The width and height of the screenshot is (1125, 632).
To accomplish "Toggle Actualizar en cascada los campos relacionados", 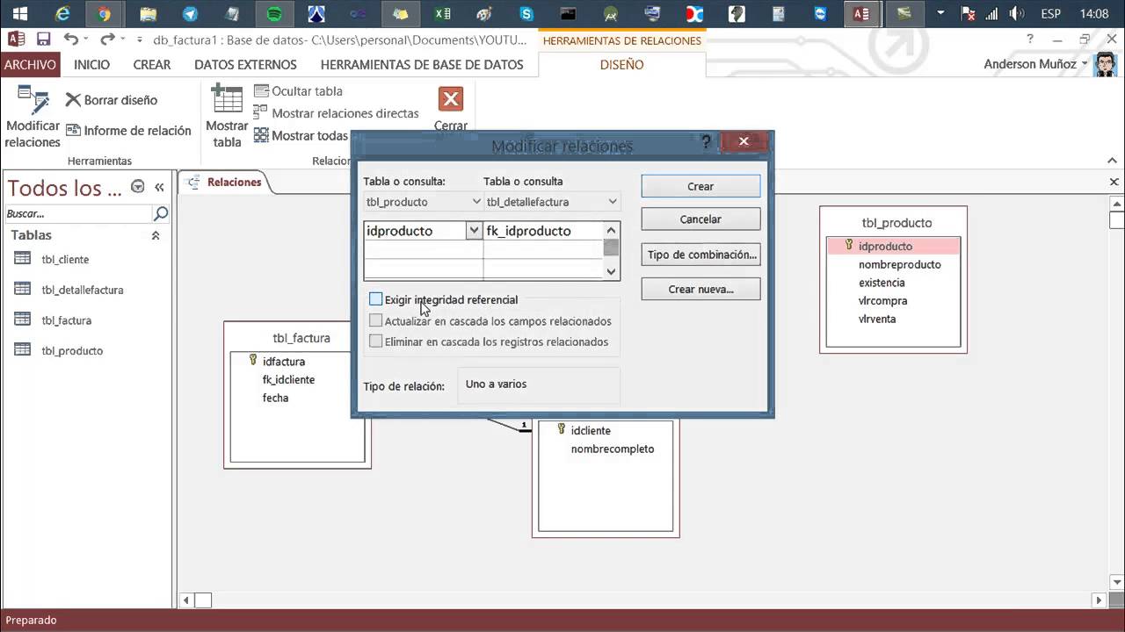I will tap(376, 320).
